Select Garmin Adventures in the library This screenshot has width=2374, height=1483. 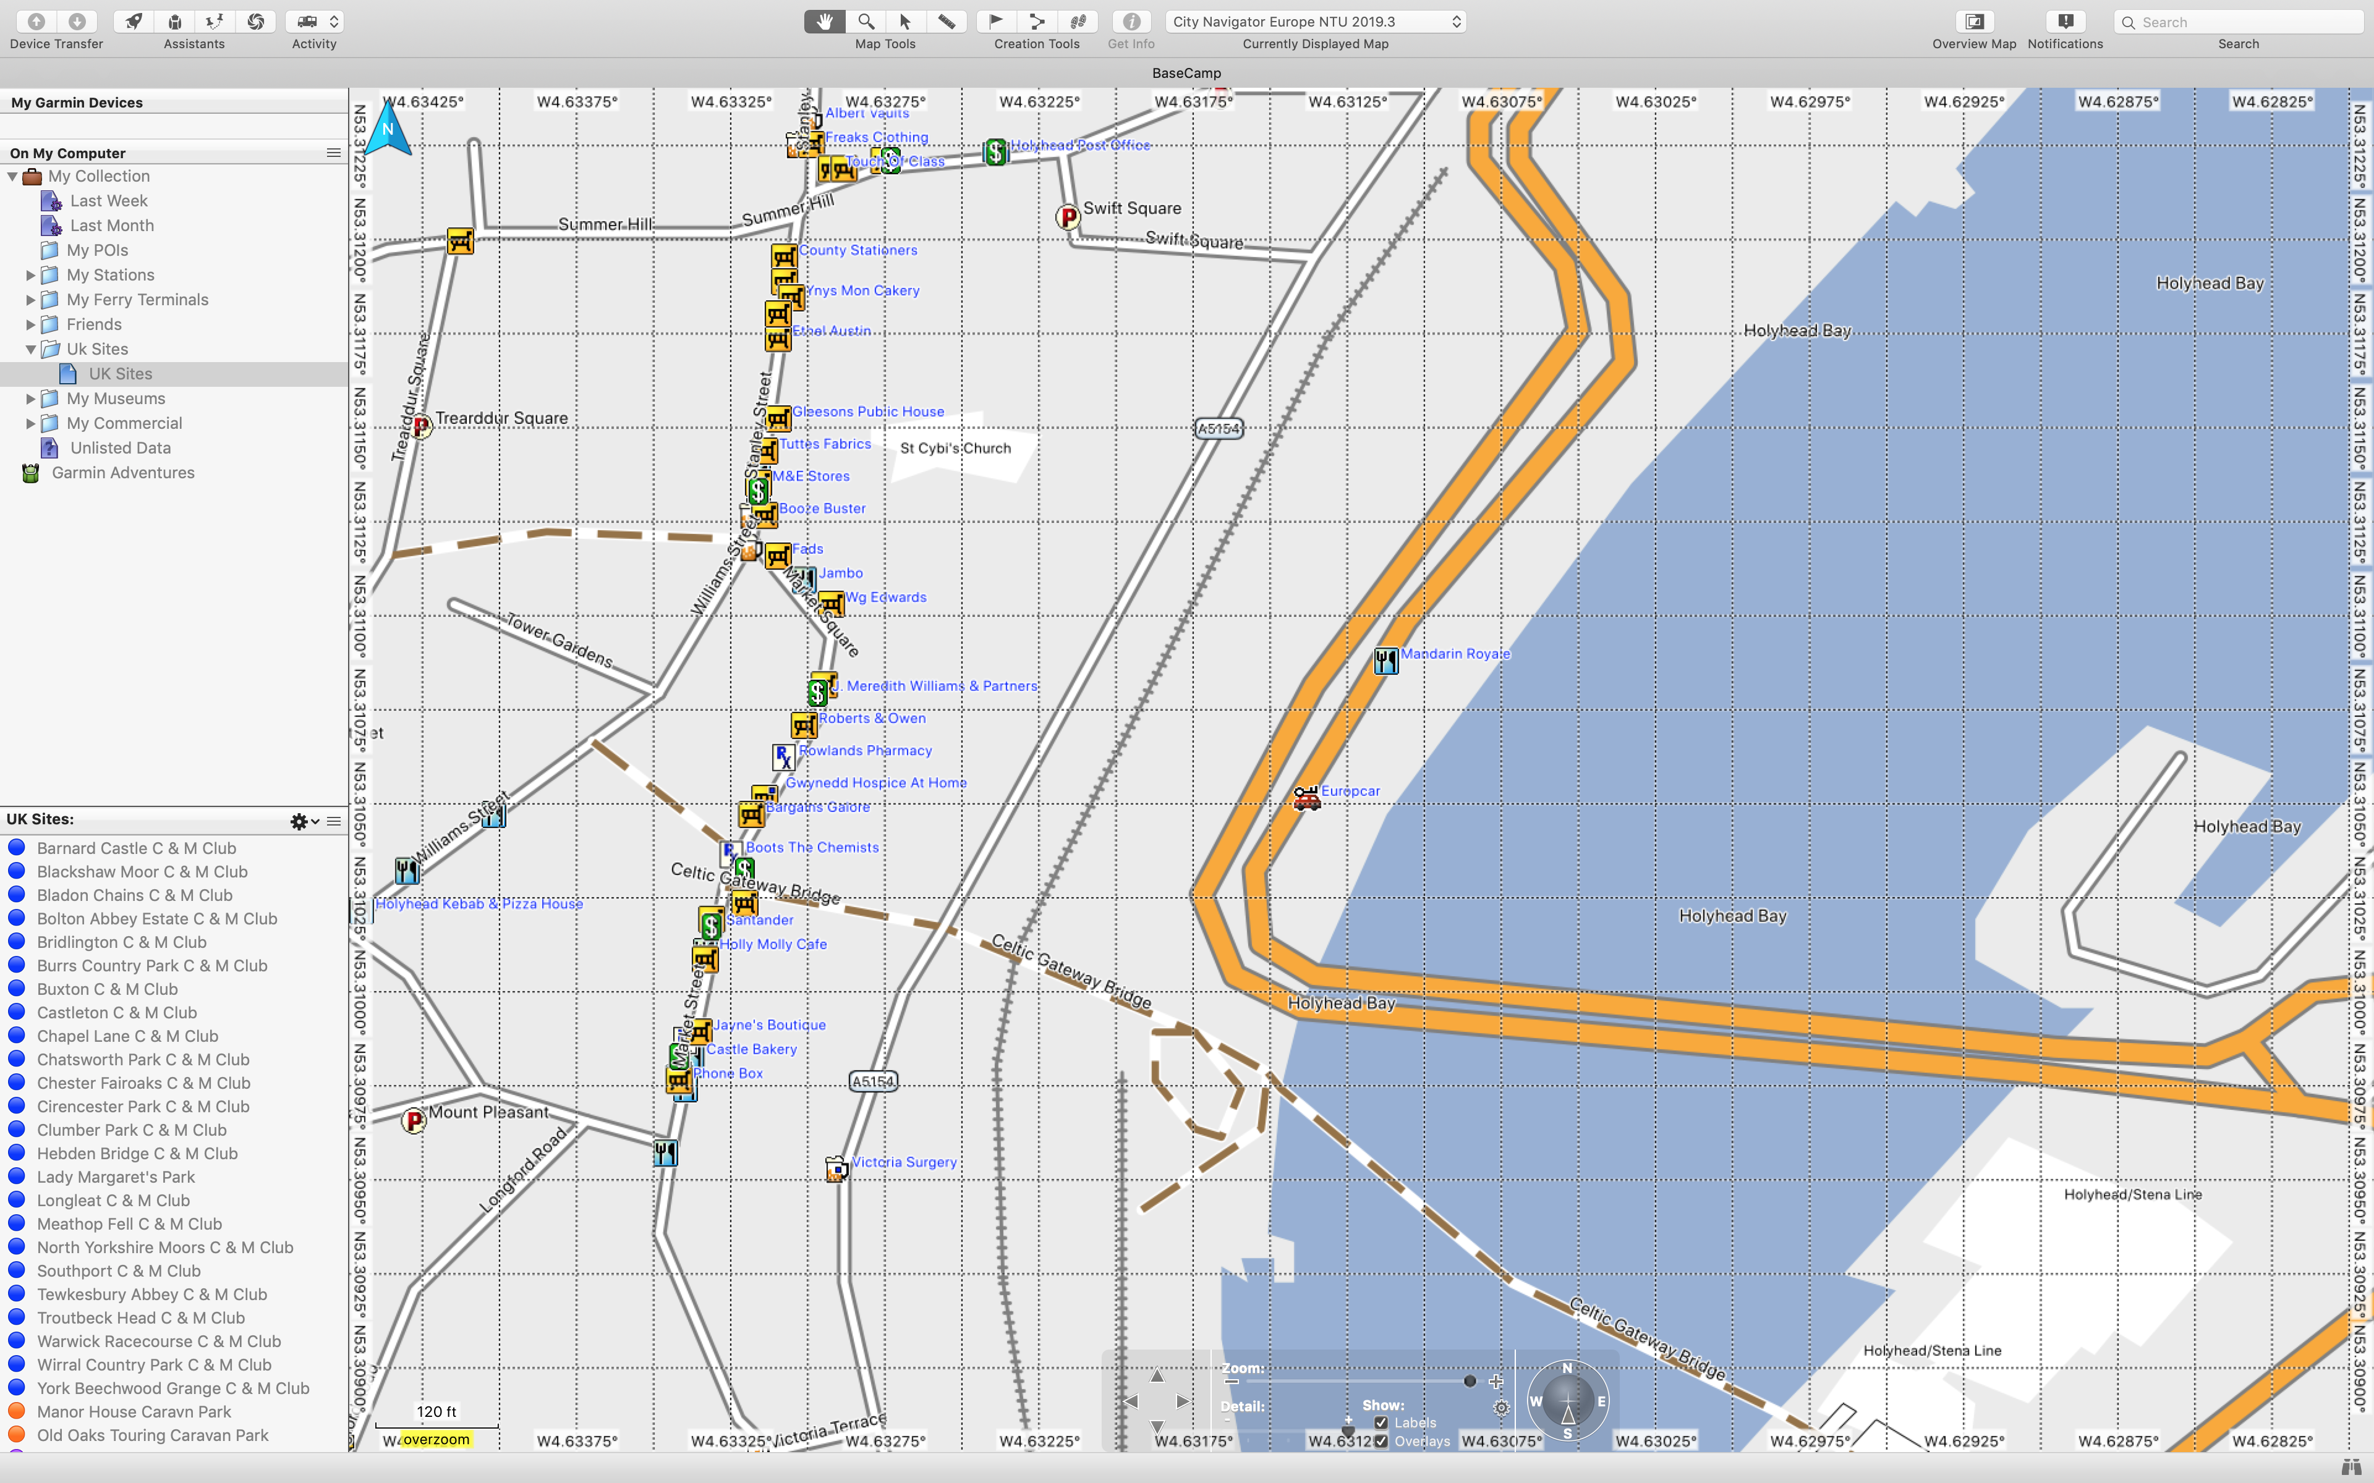click(122, 473)
